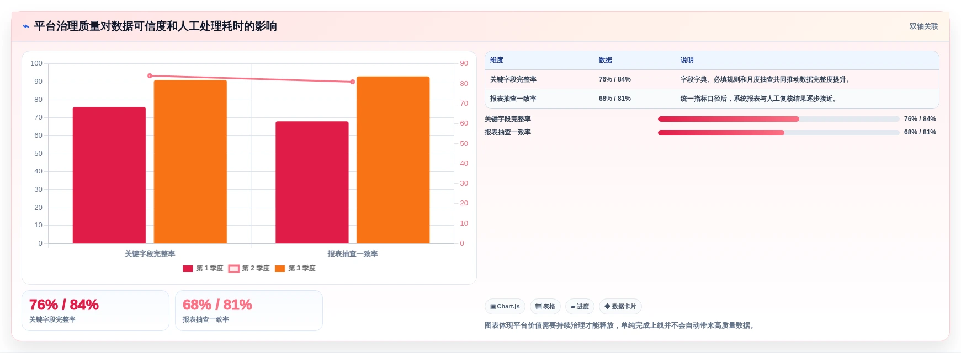
Task: Click the line point above 报表抽查一致率
Action: tap(353, 82)
